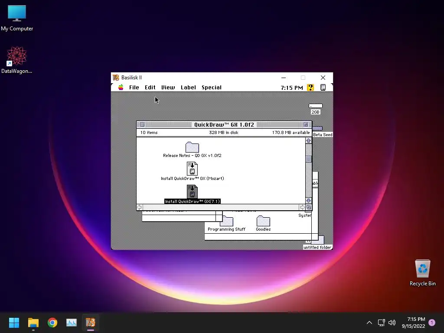
Task: Open the Balloon Help question mark menu
Action: pyautogui.click(x=310, y=88)
